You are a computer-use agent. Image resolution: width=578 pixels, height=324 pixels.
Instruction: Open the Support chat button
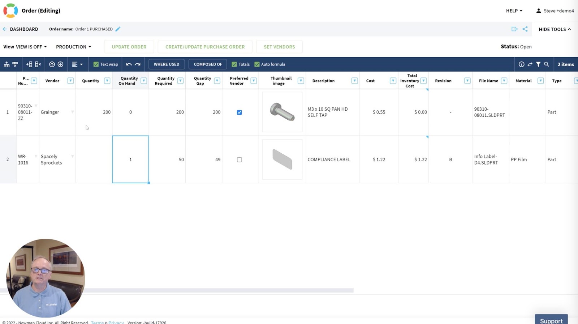tap(551, 320)
